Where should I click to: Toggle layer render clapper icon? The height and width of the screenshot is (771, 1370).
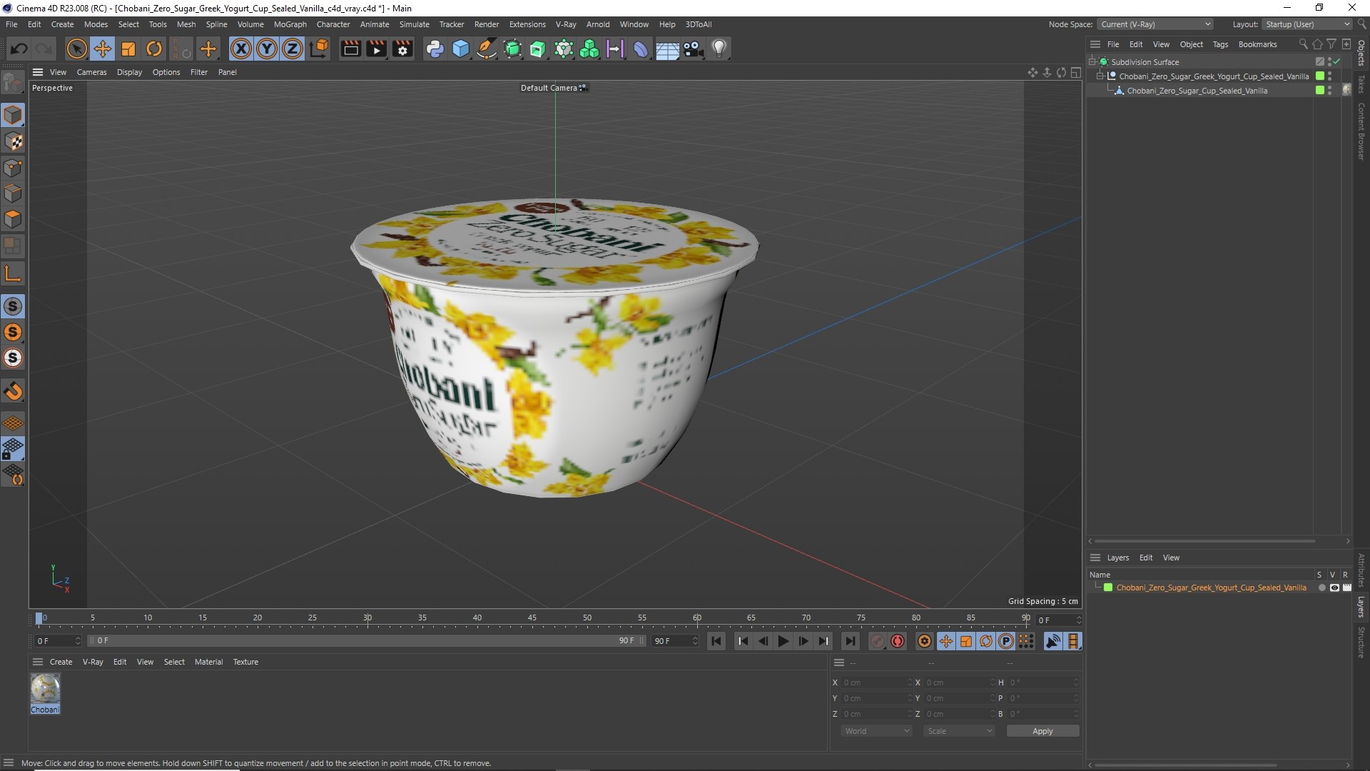[1346, 588]
